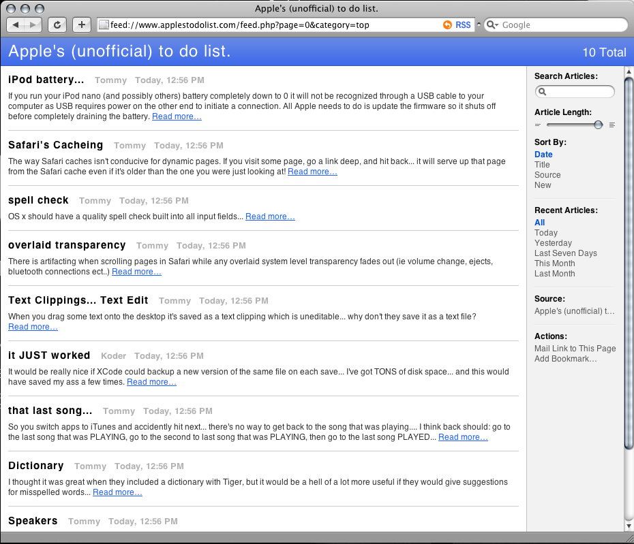
Task: Click the vertical scrollbar thumb
Action: pyautogui.click(x=629, y=263)
